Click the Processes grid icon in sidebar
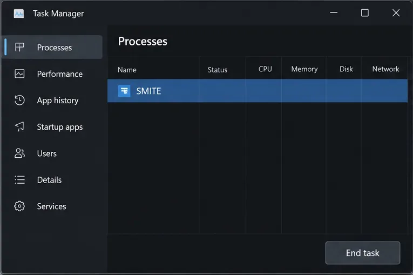This screenshot has height=275, width=413. pyautogui.click(x=19, y=48)
